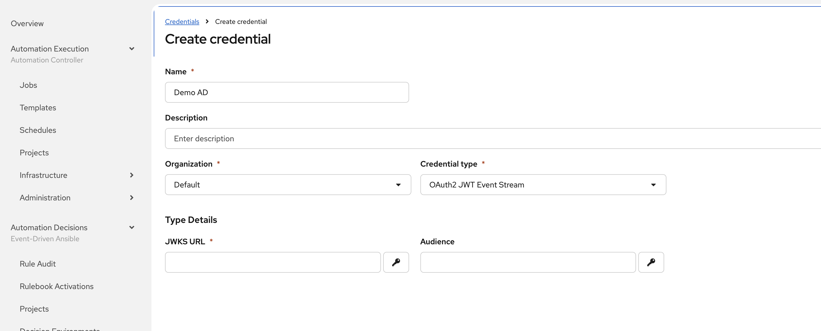This screenshot has height=331, width=821.
Task: Open the Organization dropdown showing Default
Action: pyautogui.click(x=288, y=185)
